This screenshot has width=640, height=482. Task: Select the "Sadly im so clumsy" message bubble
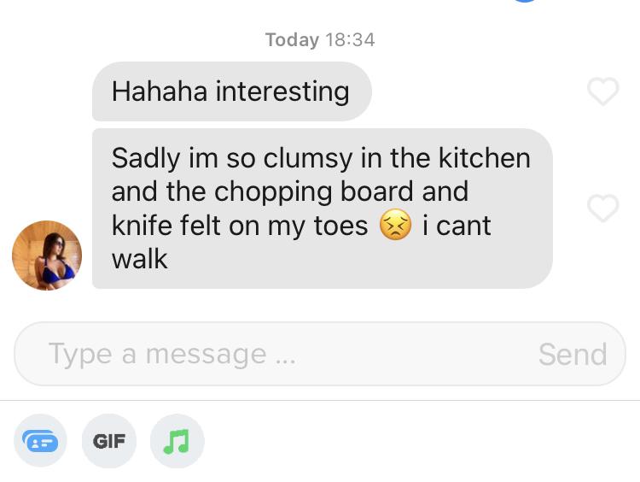click(x=323, y=209)
